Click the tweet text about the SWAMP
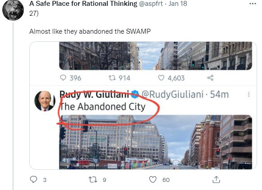The width and height of the screenshot is (262, 190). [x=90, y=31]
